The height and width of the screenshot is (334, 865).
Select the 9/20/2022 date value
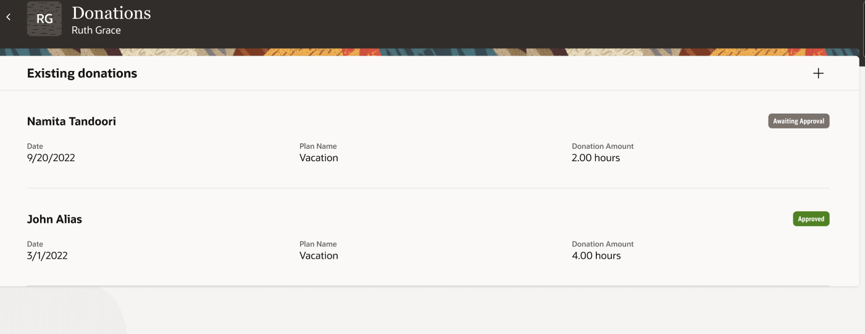[x=51, y=158]
